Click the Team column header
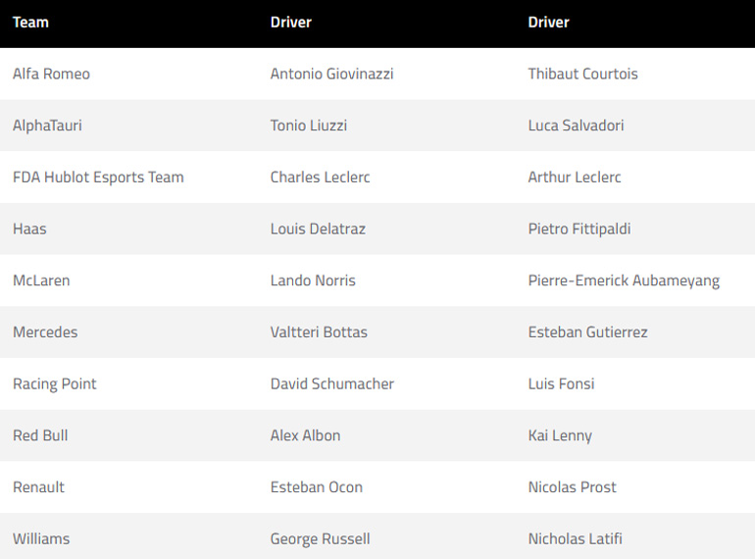 tap(30, 23)
